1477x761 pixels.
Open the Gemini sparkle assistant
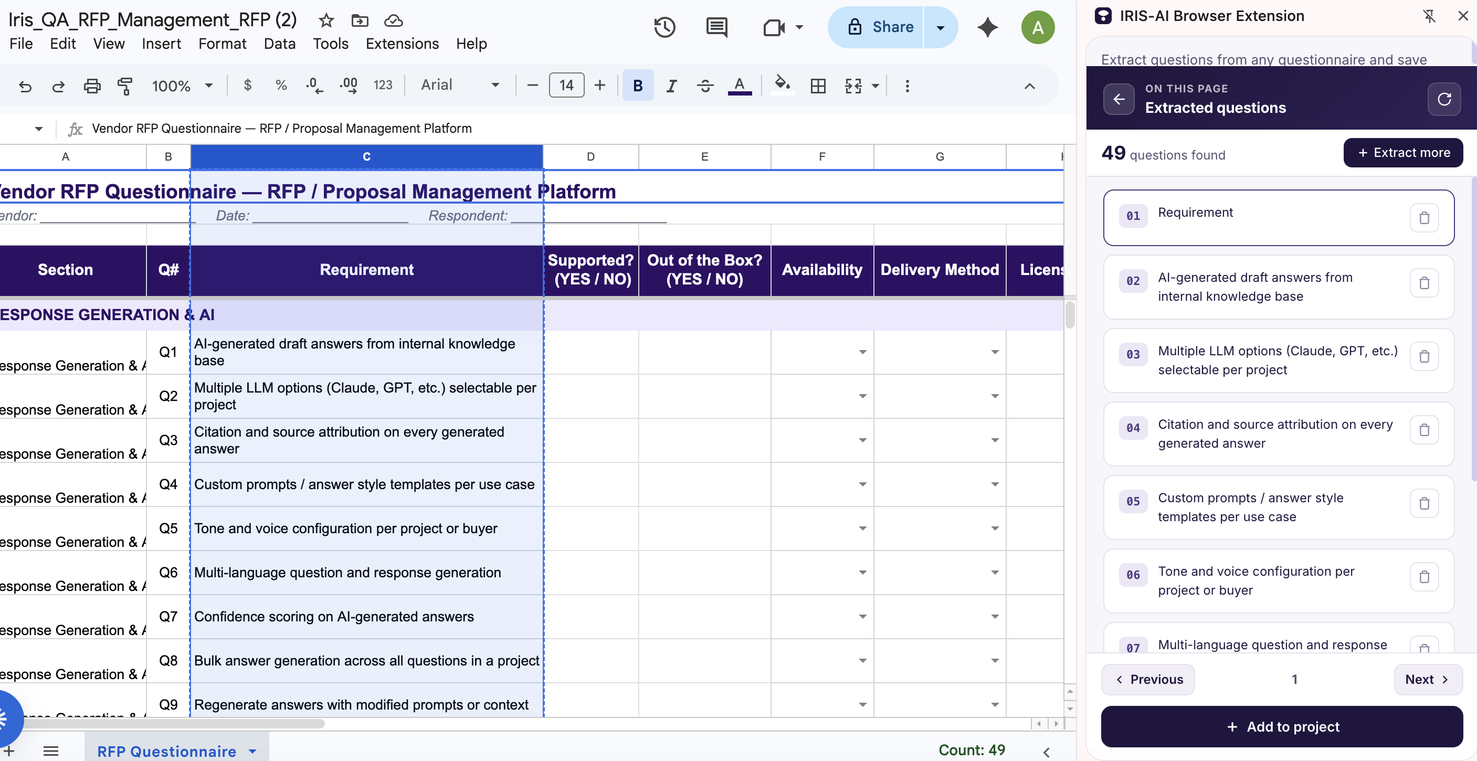pos(987,27)
